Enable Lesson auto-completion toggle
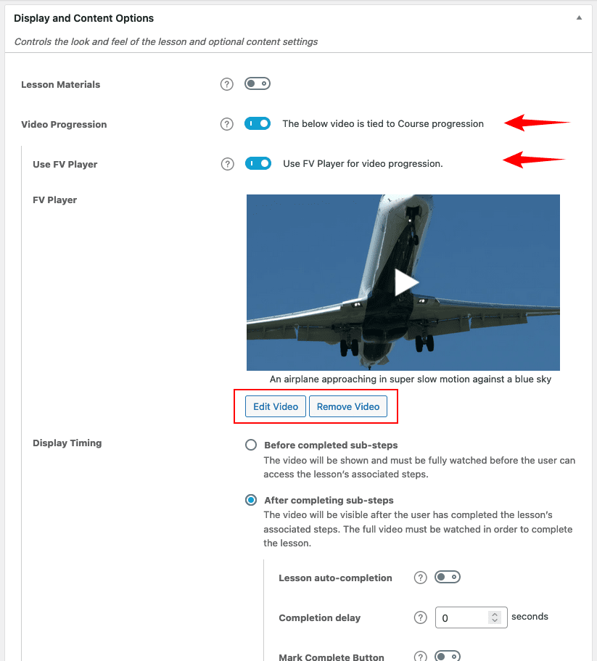 pos(448,577)
